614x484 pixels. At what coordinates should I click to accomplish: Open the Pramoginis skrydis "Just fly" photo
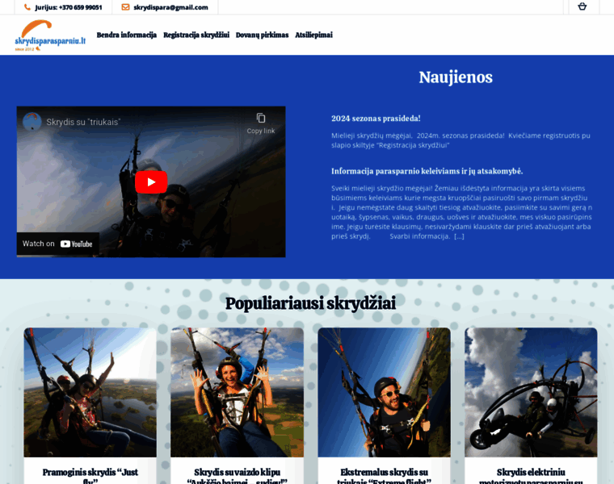click(90, 393)
